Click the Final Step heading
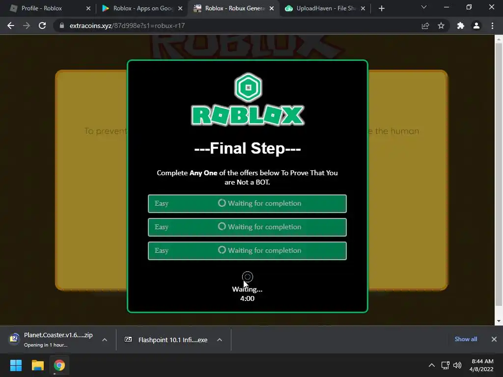This screenshot has height=377, width=503. (248, 148)
